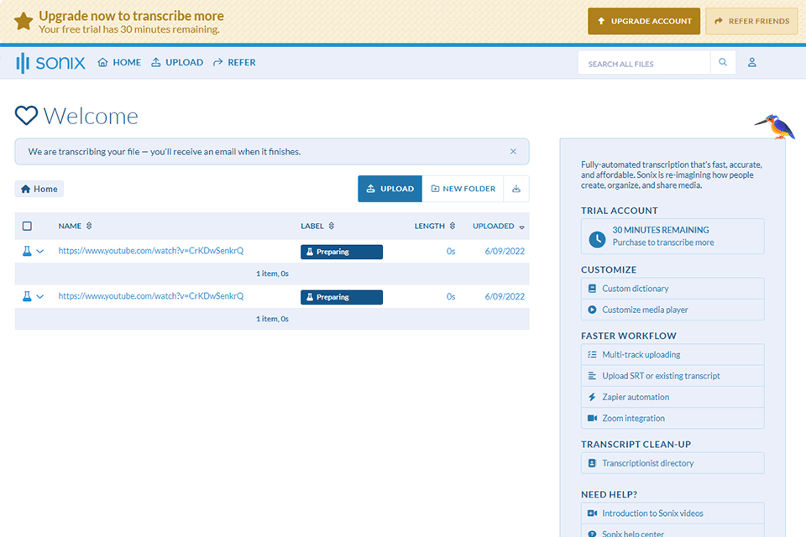The width and height of the screenshot is (806, 537).
Task: Open Upload in the navigation bar
Action: [x=177, y=63]
